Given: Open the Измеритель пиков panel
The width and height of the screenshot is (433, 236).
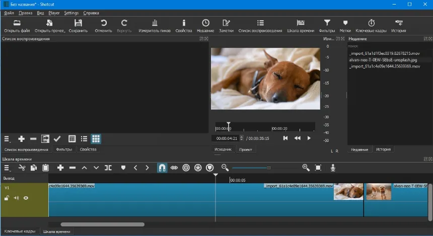Looking at the screenshot, I should tap(155, 26).
